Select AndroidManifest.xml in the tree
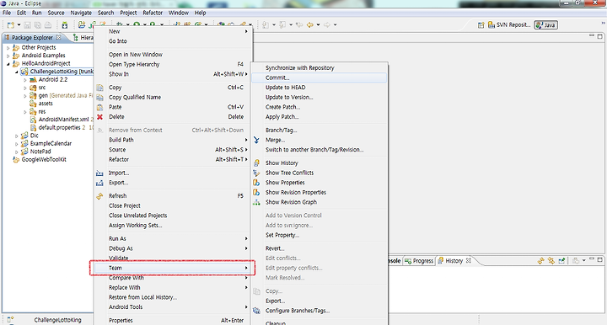Screen dimensions: 607x325 pyautogui.click(x=63, y=120)
